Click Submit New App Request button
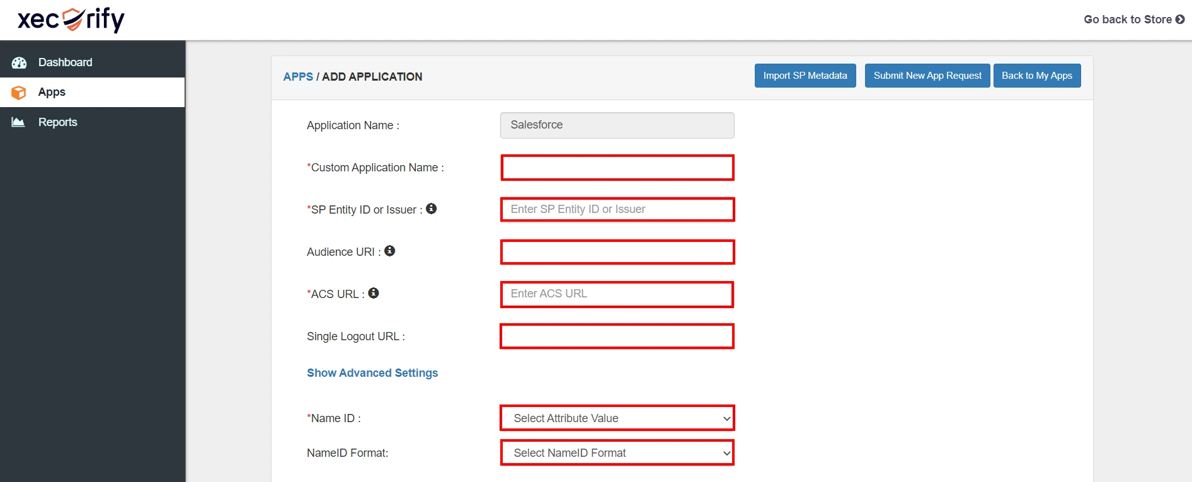The height and width of the screenshot is (482, 1192). [x=927, y=76]
